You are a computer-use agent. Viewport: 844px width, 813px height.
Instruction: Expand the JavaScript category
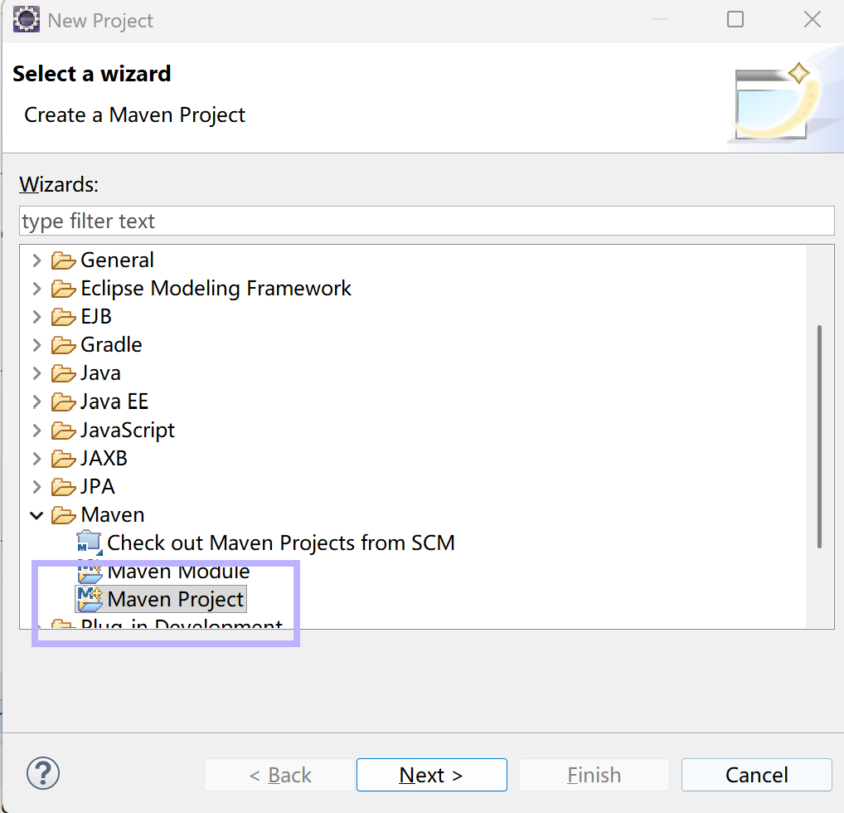[x=36, y=431]
